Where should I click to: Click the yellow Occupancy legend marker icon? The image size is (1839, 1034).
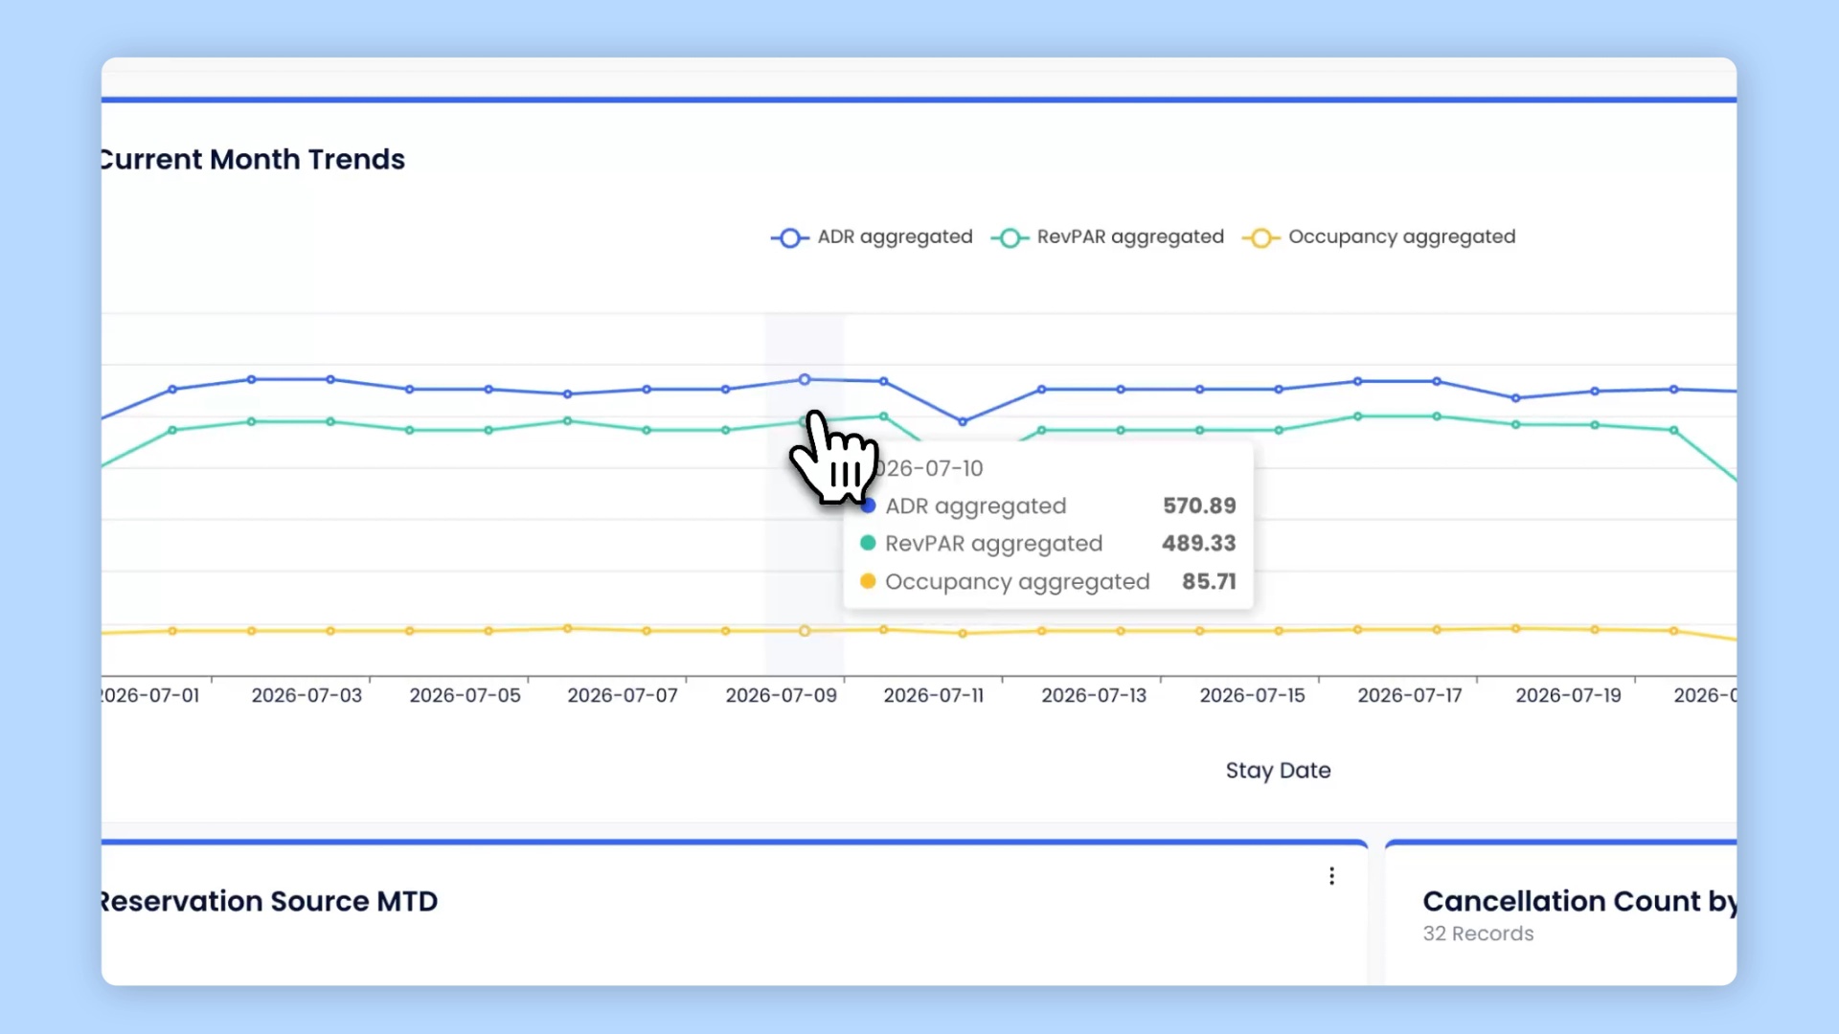1261,237
